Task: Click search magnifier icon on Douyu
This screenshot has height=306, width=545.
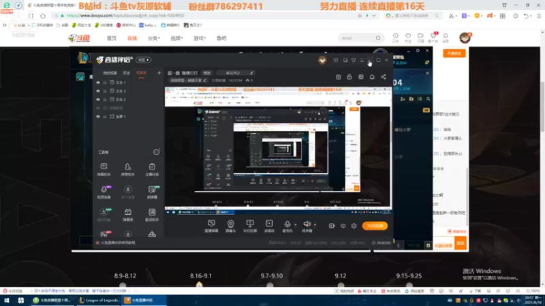Action: coord(378,38)
